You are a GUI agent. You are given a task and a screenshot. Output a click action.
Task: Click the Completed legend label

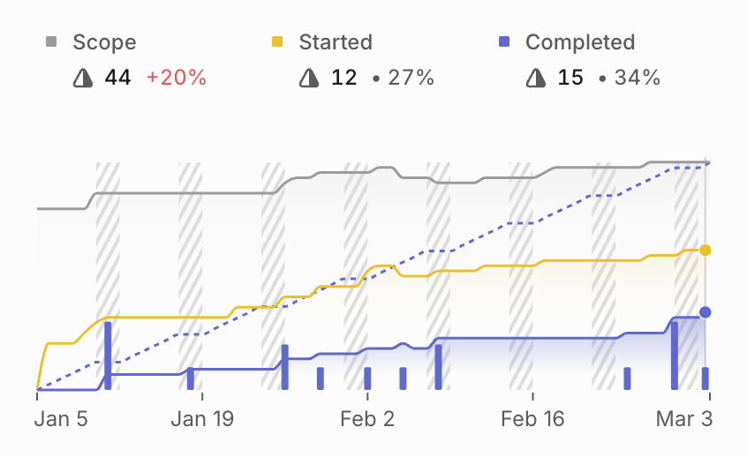point(580,42)
